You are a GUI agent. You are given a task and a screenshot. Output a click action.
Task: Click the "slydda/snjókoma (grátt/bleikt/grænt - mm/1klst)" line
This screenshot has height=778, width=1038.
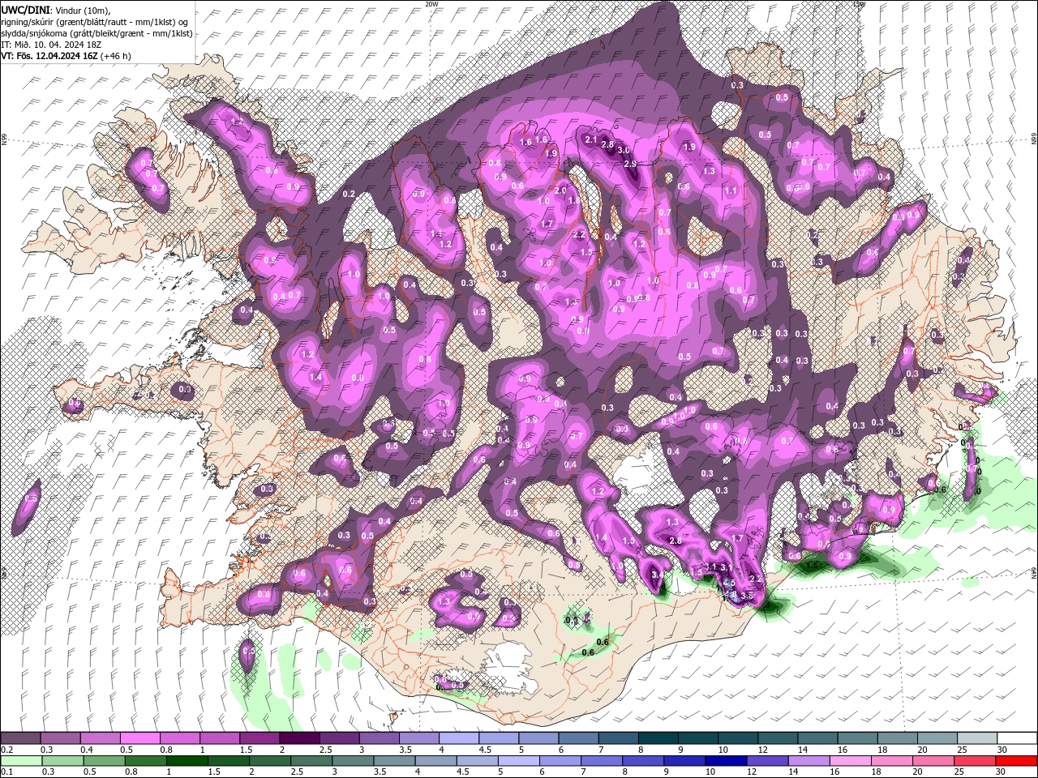coord(97,33)
